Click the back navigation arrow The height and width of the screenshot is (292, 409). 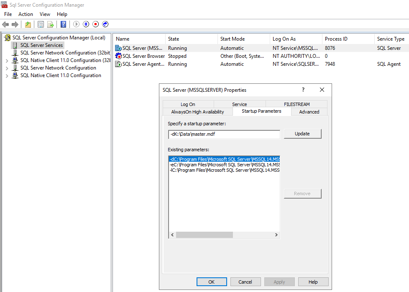(x=5, y=24)
